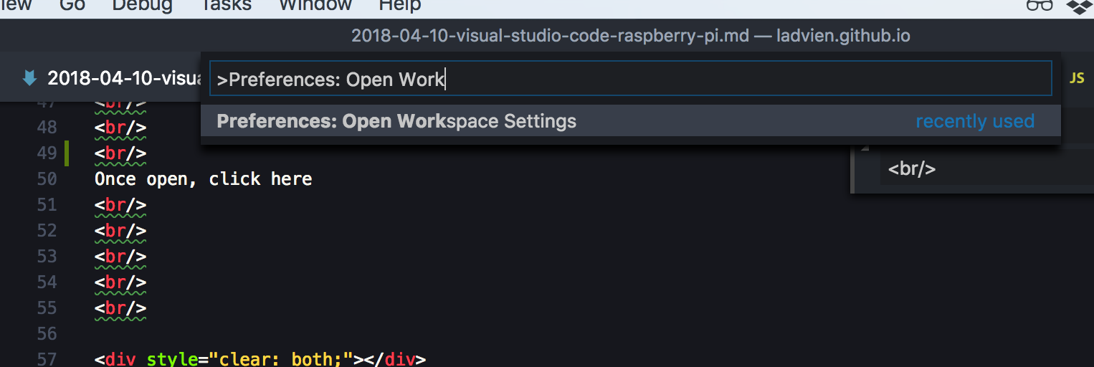1094x367 pixels.
Task: Select the <br/> item in the right panel
Action: tap(911, 169)
